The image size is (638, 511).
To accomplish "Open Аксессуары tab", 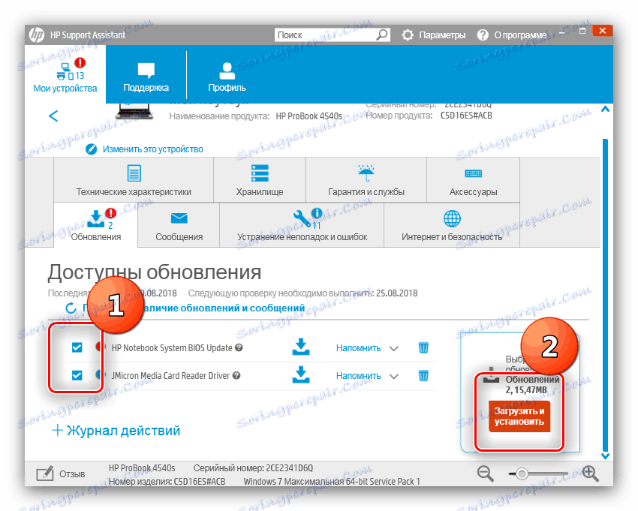I will (473, 180).
